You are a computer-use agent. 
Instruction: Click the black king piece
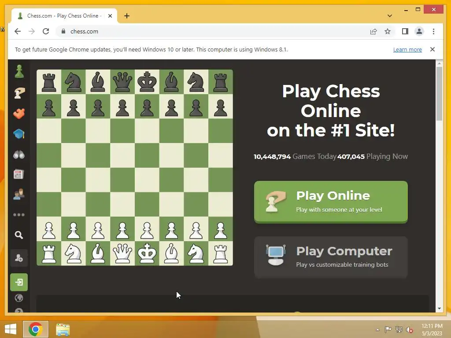[147, 81]
